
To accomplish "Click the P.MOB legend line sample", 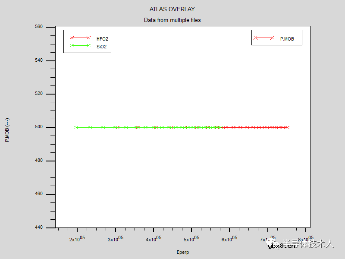I will (x=264, y=38).
